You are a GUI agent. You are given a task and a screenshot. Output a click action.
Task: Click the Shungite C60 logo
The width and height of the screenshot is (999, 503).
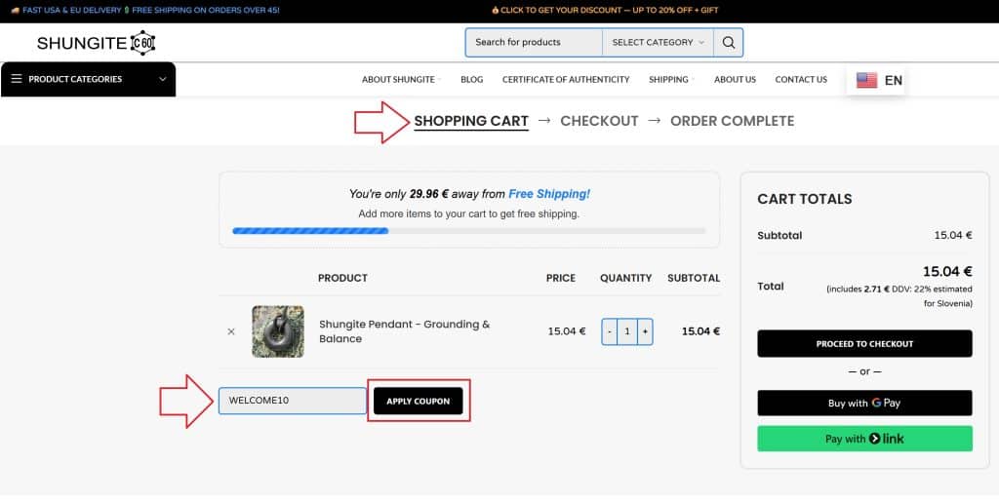coord(97,43)
